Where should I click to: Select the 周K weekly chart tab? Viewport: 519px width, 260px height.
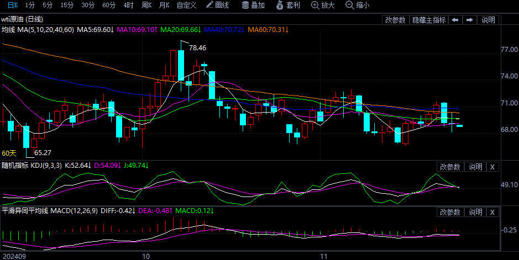pos(146,6)
